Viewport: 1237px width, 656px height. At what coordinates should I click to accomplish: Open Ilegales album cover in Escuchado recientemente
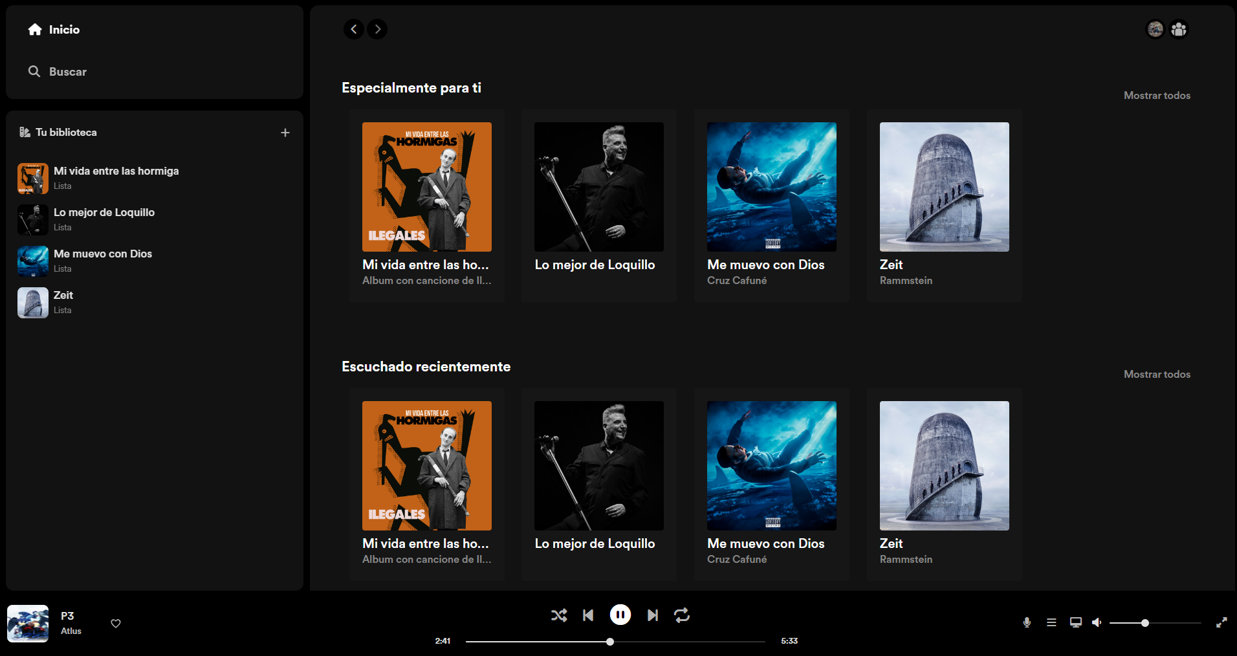click(x=427, y=466)
